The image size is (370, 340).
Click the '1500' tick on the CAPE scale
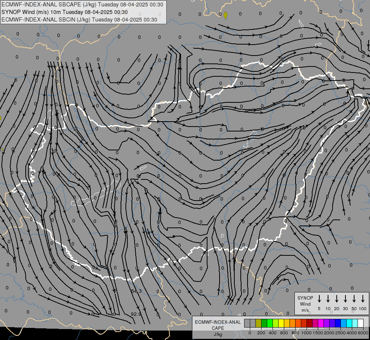(317, 333)
